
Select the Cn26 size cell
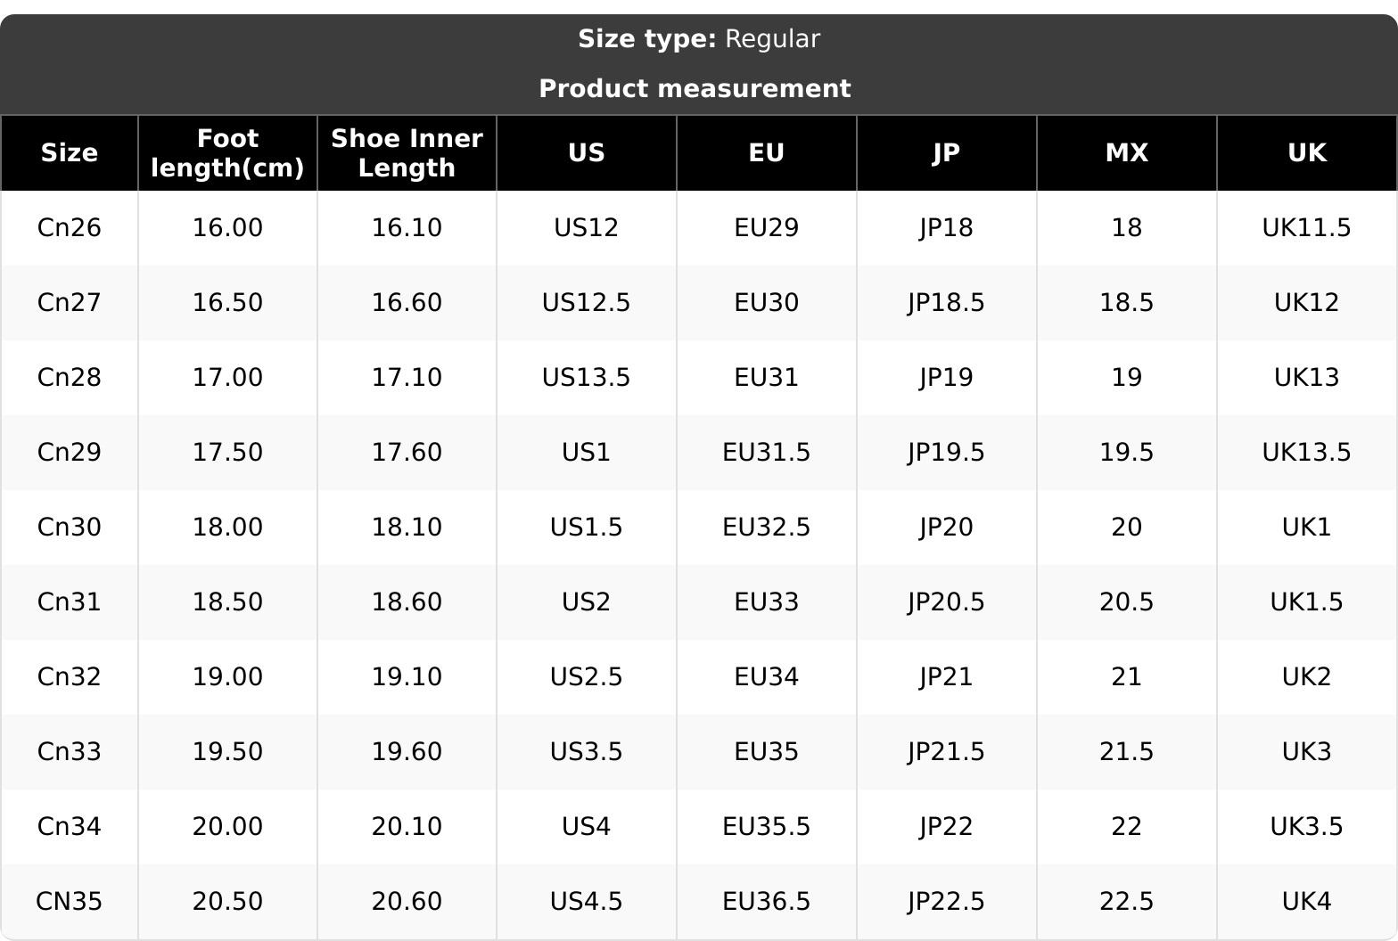tap(70, 228)
